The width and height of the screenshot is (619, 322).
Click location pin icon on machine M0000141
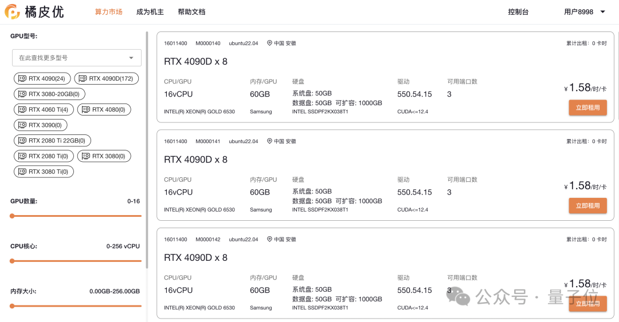click(x=269, y=141)
